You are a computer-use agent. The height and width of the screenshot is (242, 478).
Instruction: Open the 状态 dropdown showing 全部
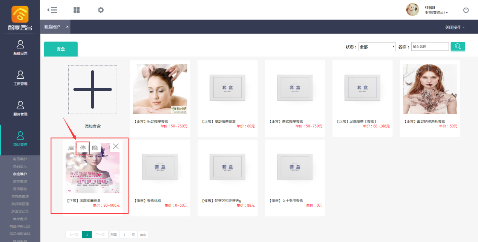[377, 47]
